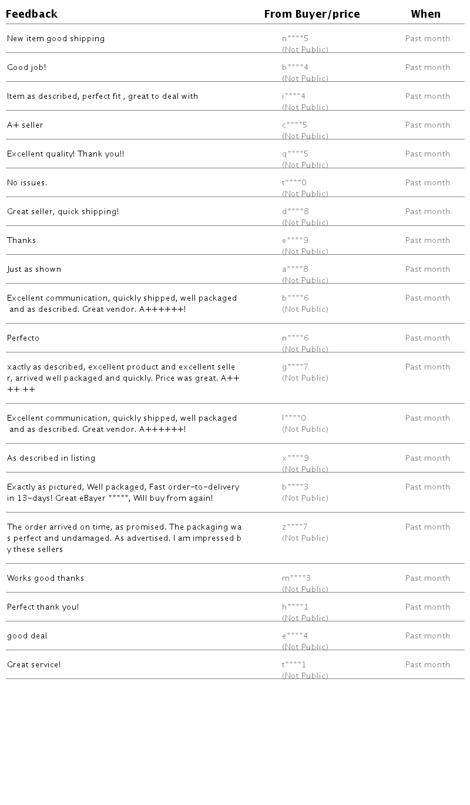Select the 'A+ seller' feedback text
Image resolution: width=470 pixels, height=805 pixels.
point(25,125)
